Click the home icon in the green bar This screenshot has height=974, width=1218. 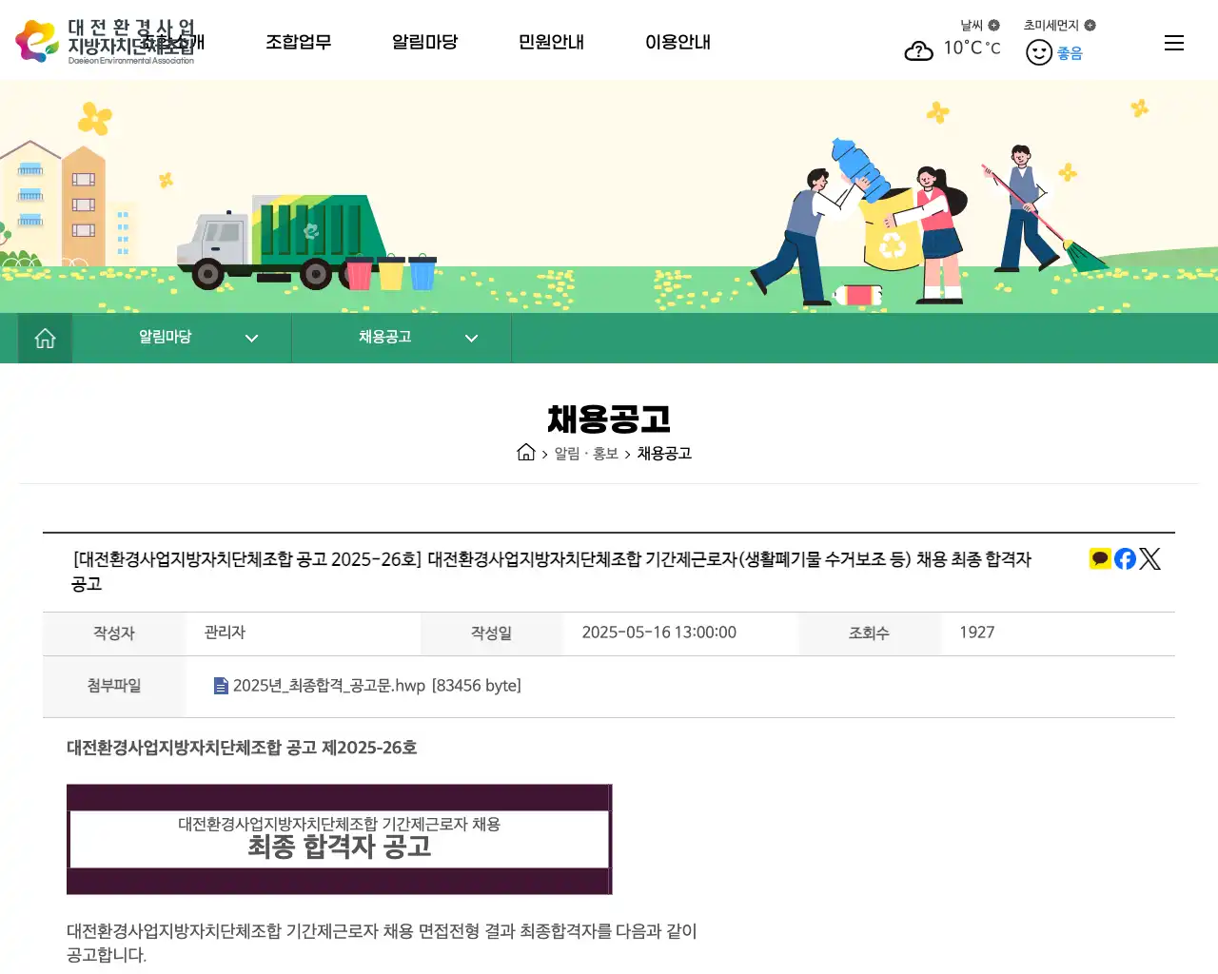coord(44,338)
